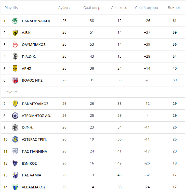Click the Ο.Φ.Η. circular black crest
The image size is (185, 193).
15,127
